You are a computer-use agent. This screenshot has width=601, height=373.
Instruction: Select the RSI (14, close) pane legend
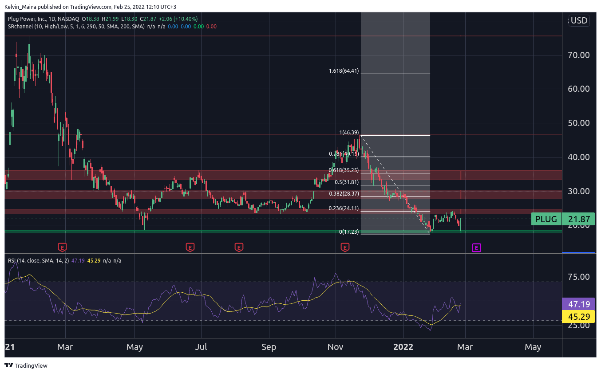coord(27,261)
